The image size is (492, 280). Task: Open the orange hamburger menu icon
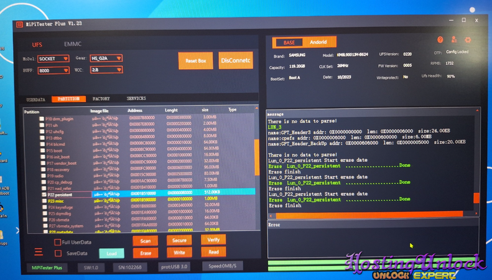[x=39, y=251]
